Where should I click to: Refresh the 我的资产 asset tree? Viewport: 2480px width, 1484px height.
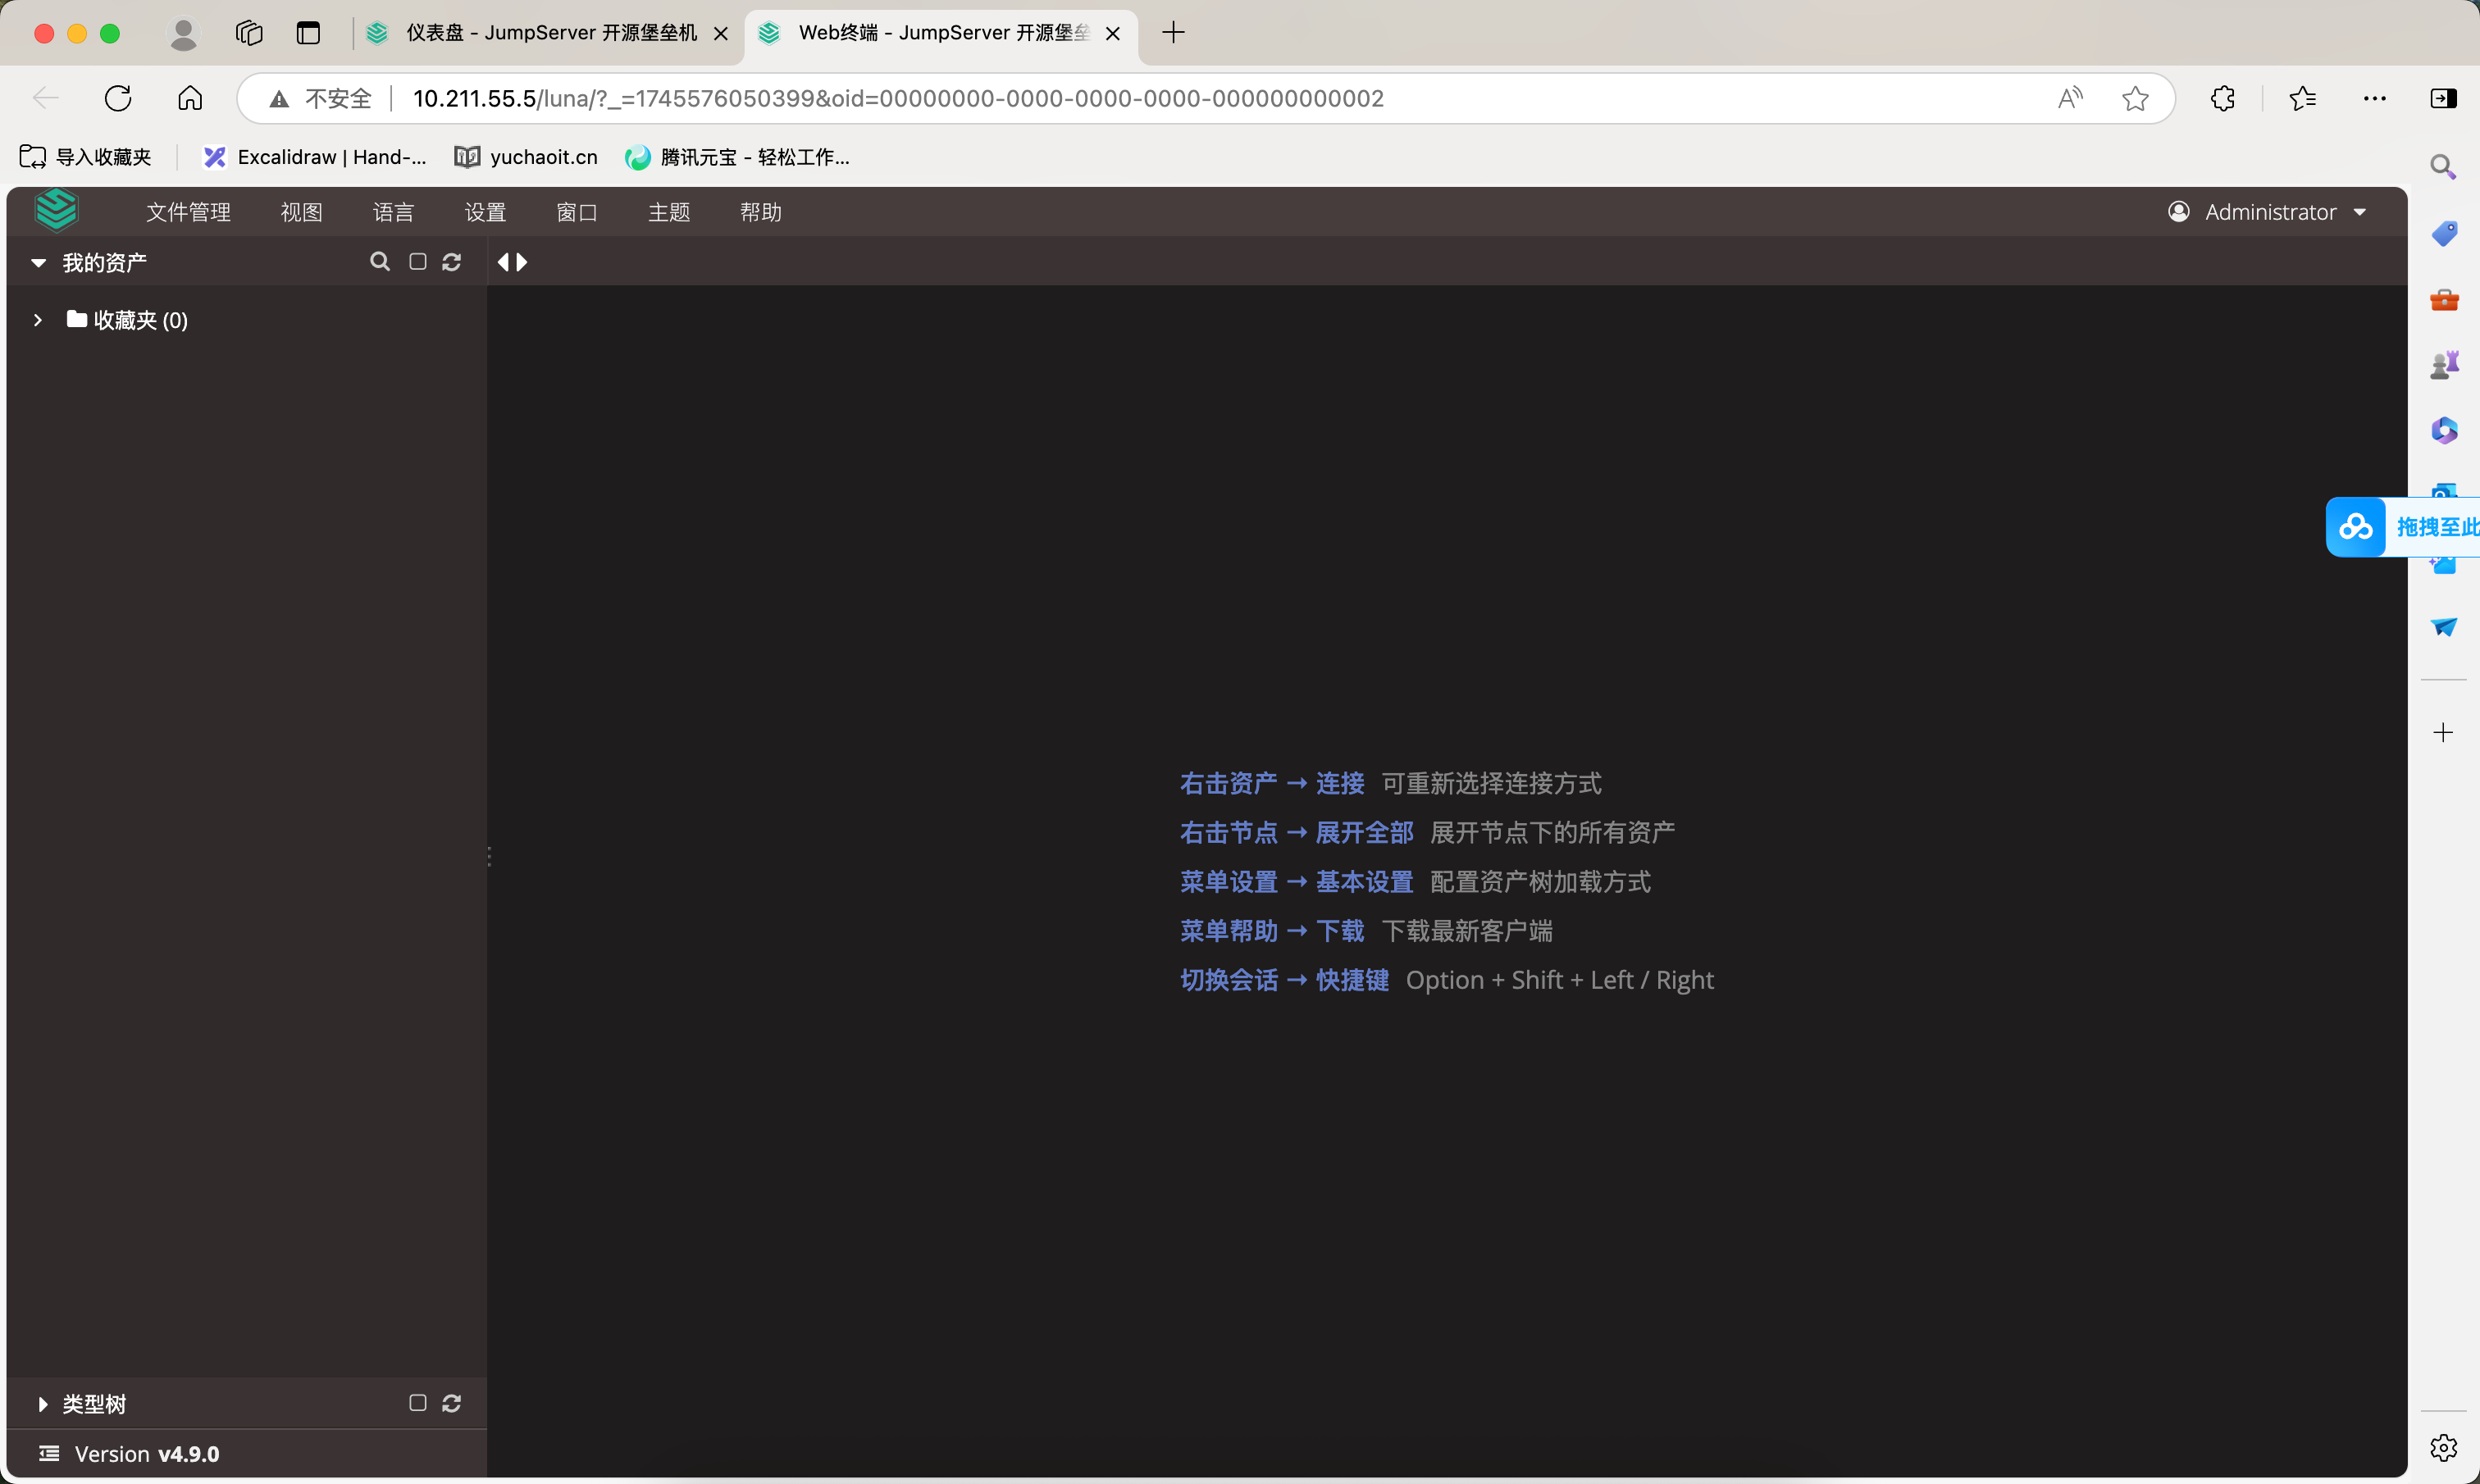(x=452, y=262)
